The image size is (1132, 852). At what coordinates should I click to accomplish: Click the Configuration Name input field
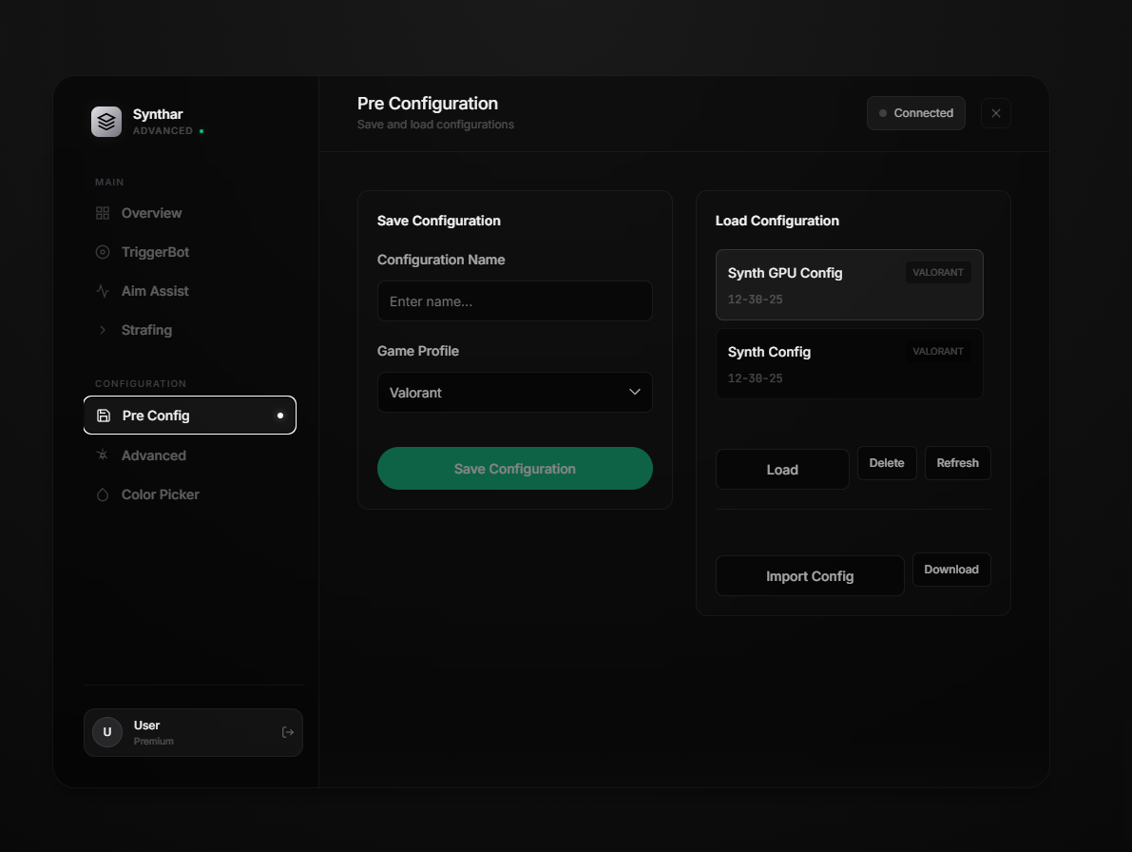pos(514,300)
